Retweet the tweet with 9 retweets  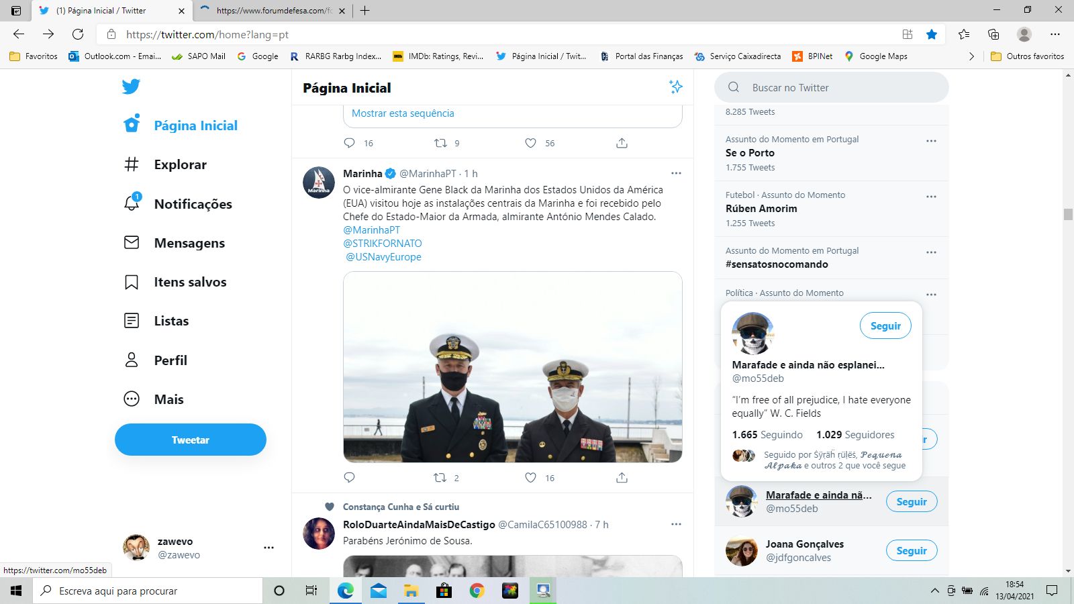pos(440,143)
